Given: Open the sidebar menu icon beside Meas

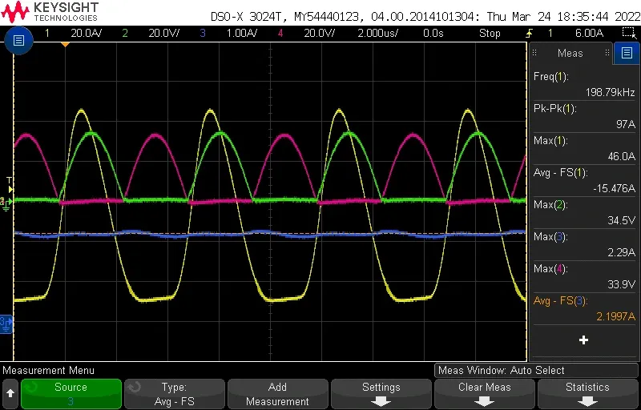Looking at the screenshot, I should point(627,53).
